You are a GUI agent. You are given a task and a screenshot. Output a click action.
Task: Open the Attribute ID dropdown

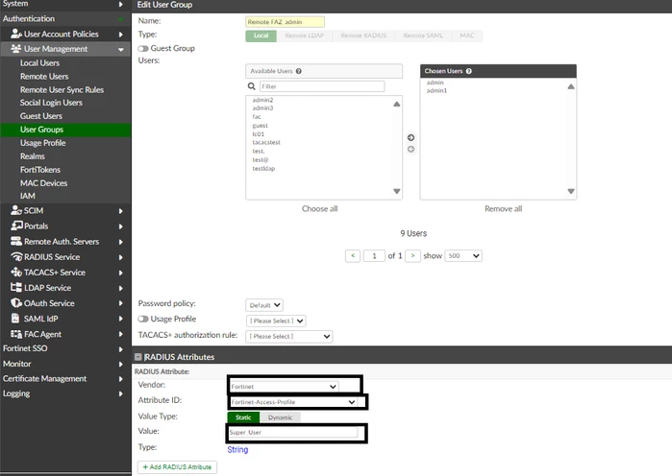coord(293,402)
